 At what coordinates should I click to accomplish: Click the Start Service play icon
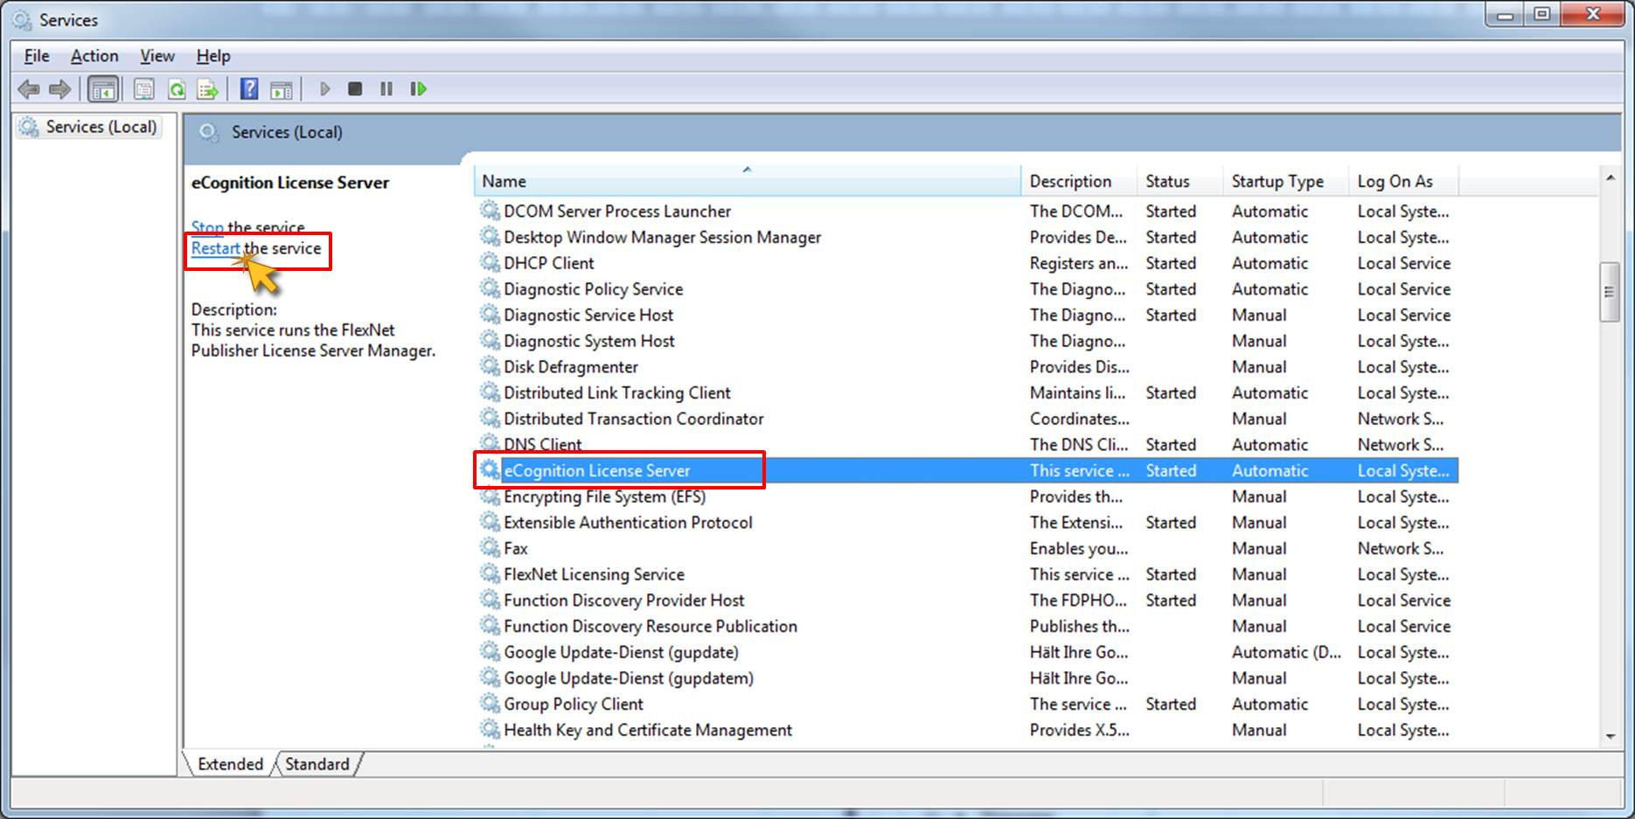tap(324, 89)
